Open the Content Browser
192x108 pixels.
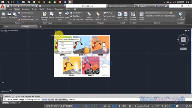tap(133, 16)
